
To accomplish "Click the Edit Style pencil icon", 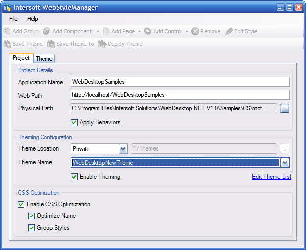I will 229,31.
